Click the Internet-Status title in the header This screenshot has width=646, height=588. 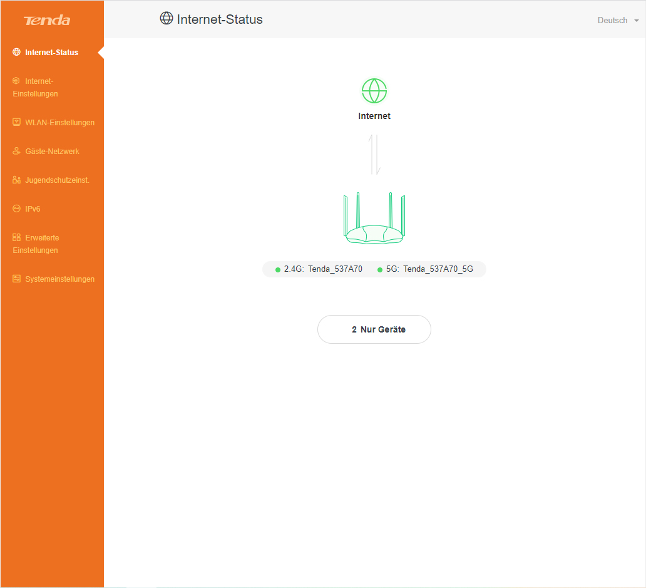[x=220, y=19]
